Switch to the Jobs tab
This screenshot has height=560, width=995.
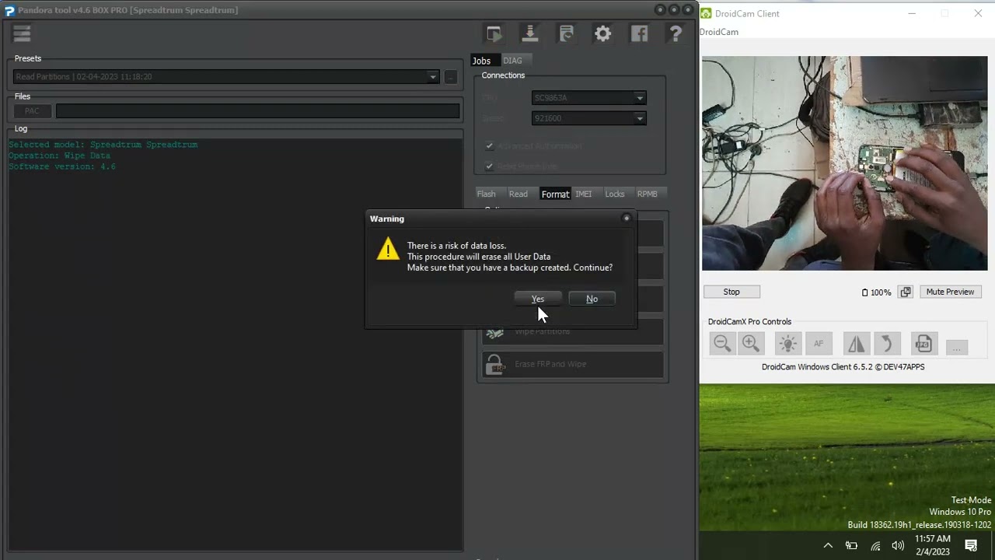482,61
